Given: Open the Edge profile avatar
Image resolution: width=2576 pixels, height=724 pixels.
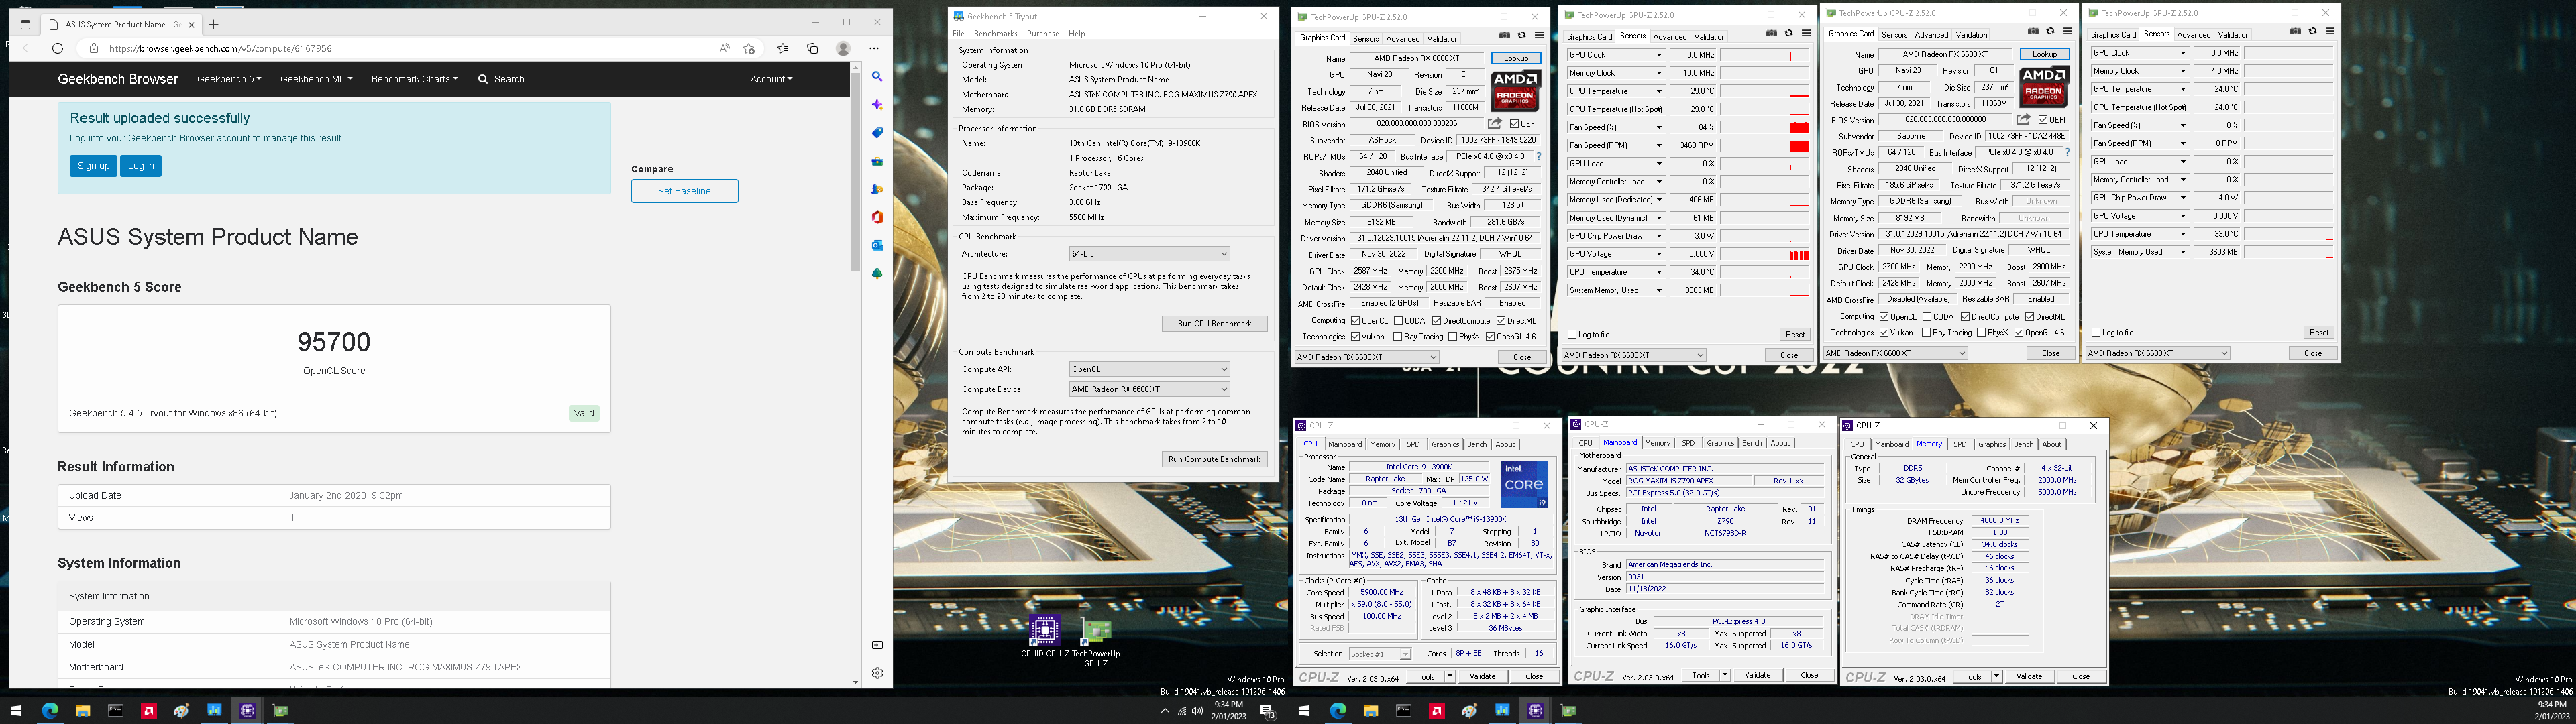Looking at the screenshot, I should [x=843, y=48].
